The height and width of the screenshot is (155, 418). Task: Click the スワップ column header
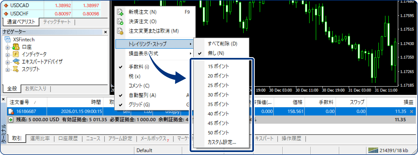351,102
